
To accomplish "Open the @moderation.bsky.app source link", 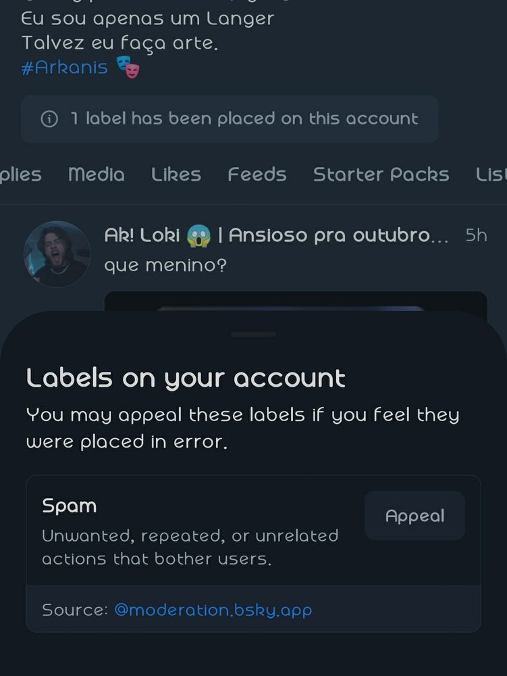I will coord(213,610).
